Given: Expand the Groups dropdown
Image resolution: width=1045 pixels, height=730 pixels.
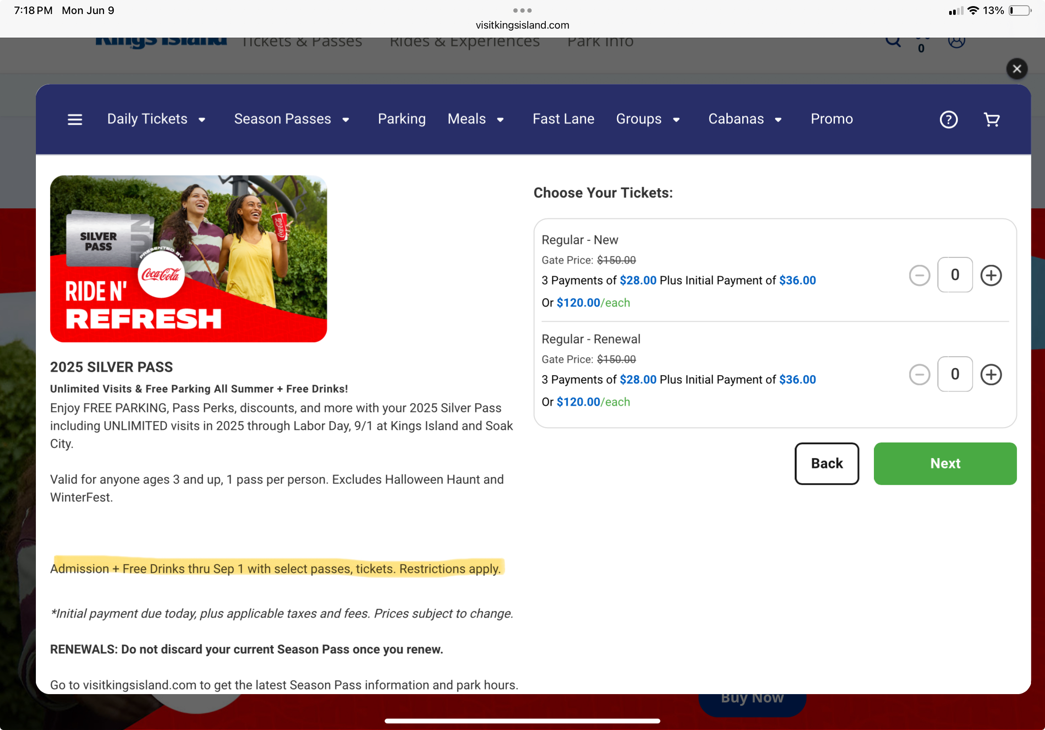Looking at the screenshot, I should [x=648, y=119].
